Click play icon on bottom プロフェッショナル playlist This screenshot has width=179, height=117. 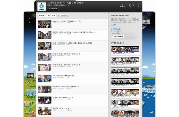[114, 113]
